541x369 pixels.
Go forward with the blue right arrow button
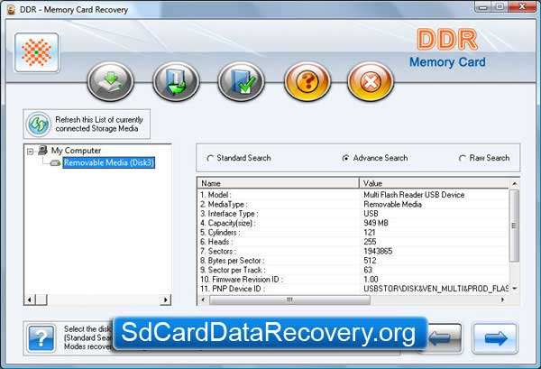(x=495, y=338)
